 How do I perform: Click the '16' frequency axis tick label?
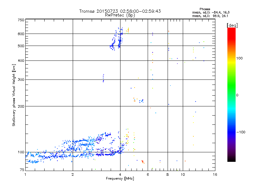click(215, 174)
